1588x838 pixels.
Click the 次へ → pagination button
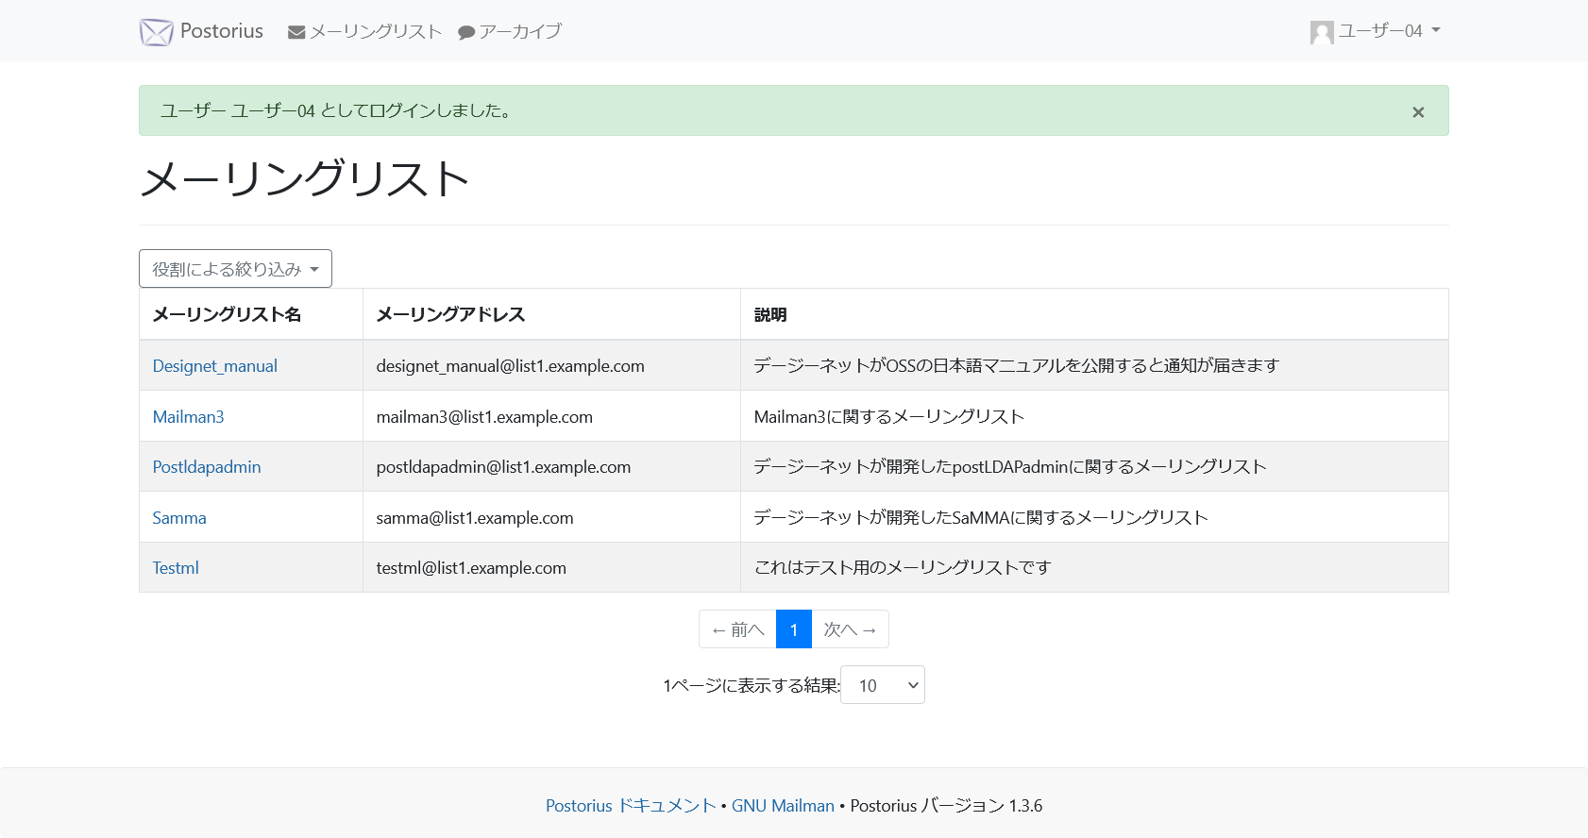point(850,629)
